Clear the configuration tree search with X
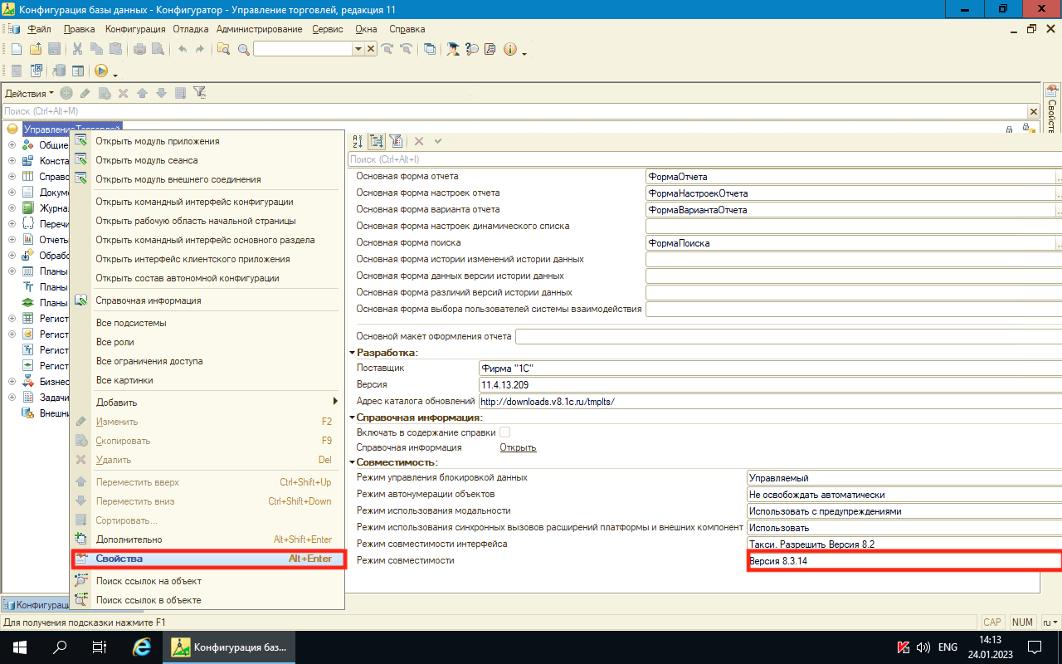The image size is (1062, 664). tap(1034, 111)
